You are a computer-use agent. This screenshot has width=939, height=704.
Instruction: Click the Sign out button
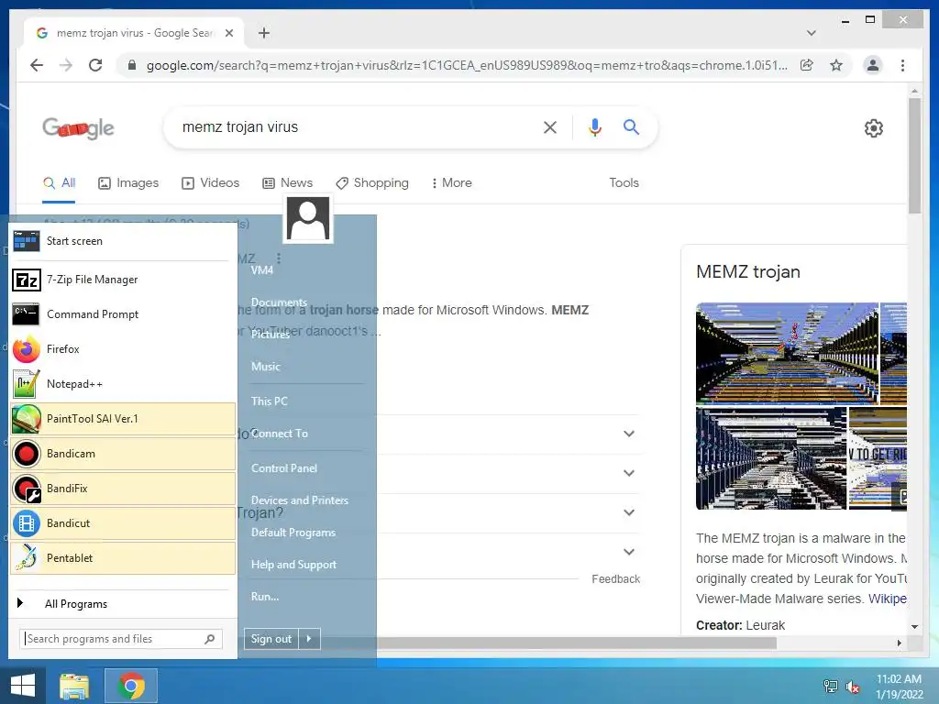pyautogui.click(x=271, y=639)
